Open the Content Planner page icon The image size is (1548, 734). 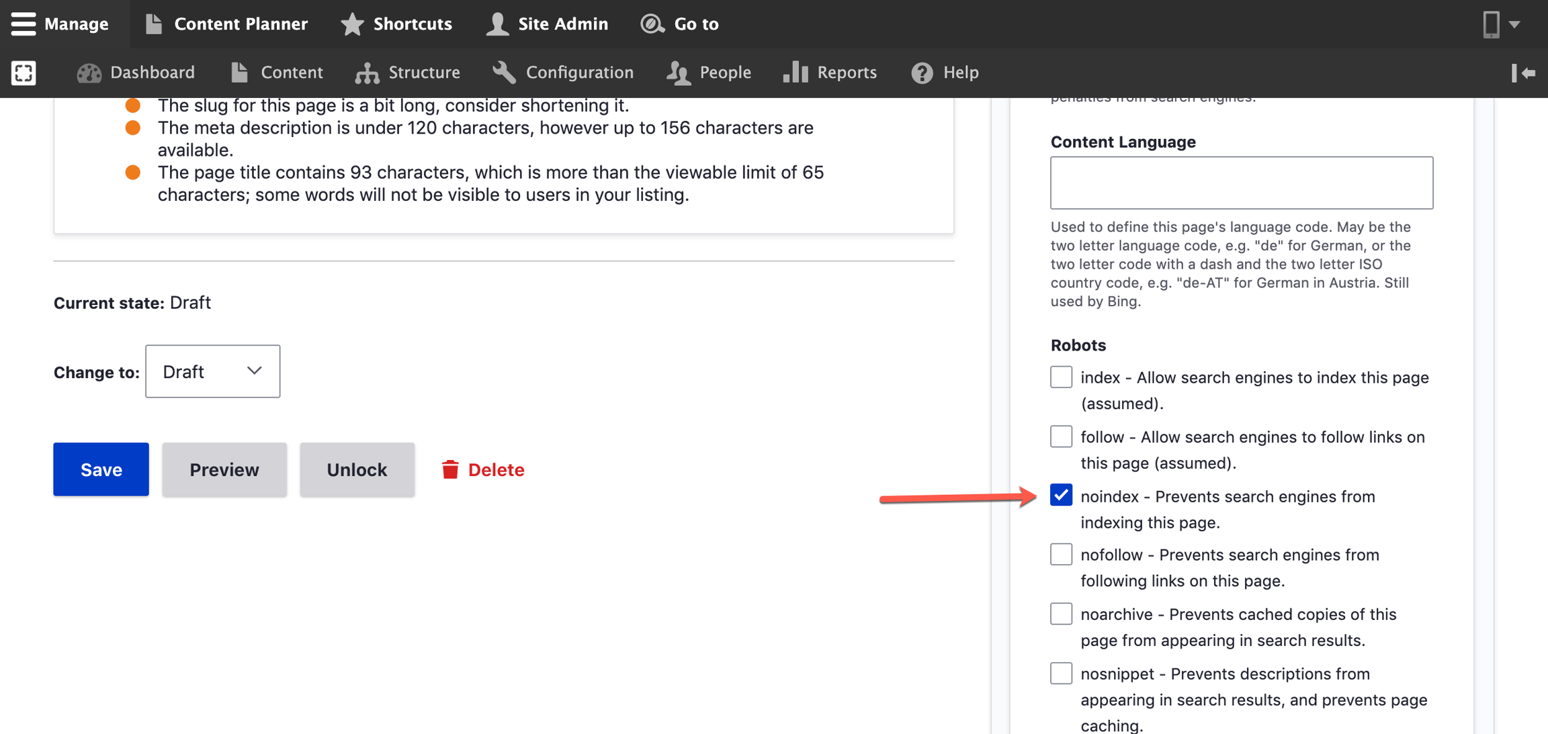pyautogui.click(x=154, y=24)
